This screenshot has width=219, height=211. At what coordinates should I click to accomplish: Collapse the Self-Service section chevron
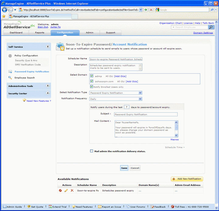click(x=48, y=46)
